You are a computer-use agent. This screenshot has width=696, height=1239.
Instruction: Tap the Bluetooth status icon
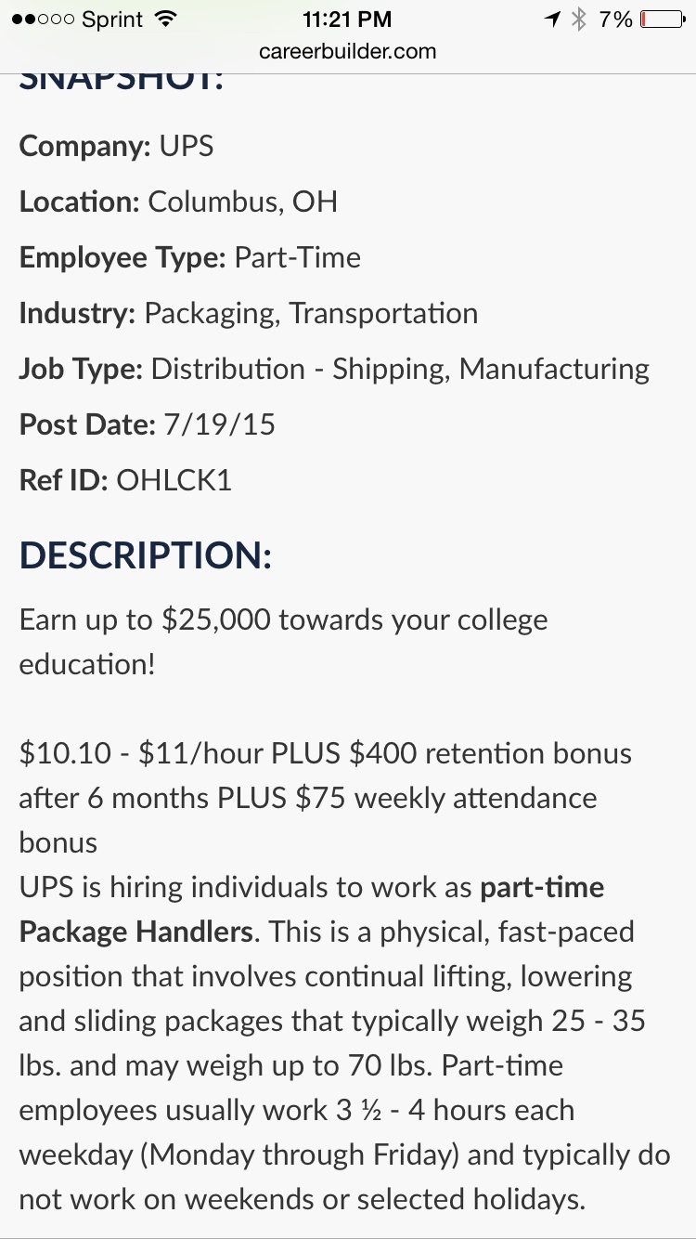pyautogui.click(x=580, y=19)
